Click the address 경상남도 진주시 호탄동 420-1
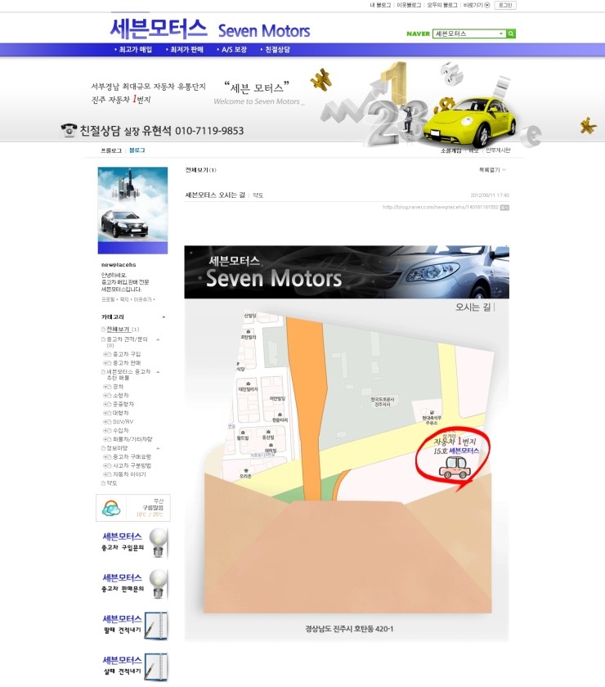Viewport: 605px width, 687px height. tap(349, 629)
